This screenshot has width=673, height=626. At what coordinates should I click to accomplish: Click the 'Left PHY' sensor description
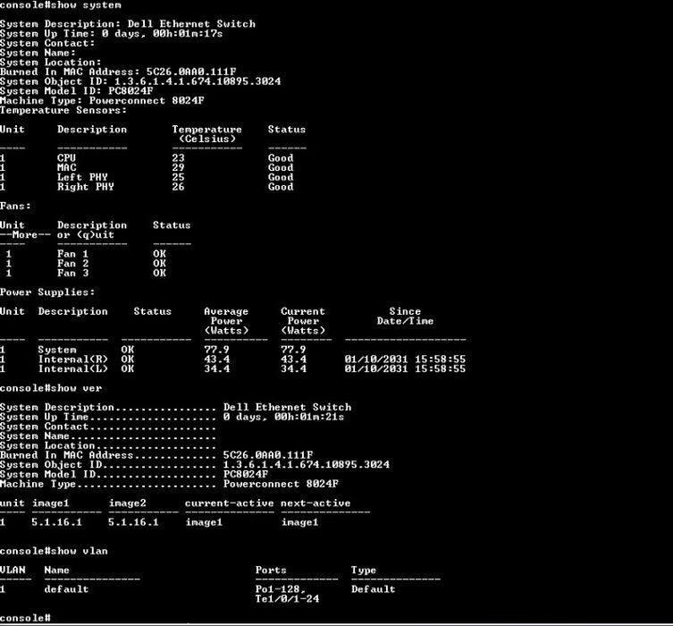coord(82,177)
